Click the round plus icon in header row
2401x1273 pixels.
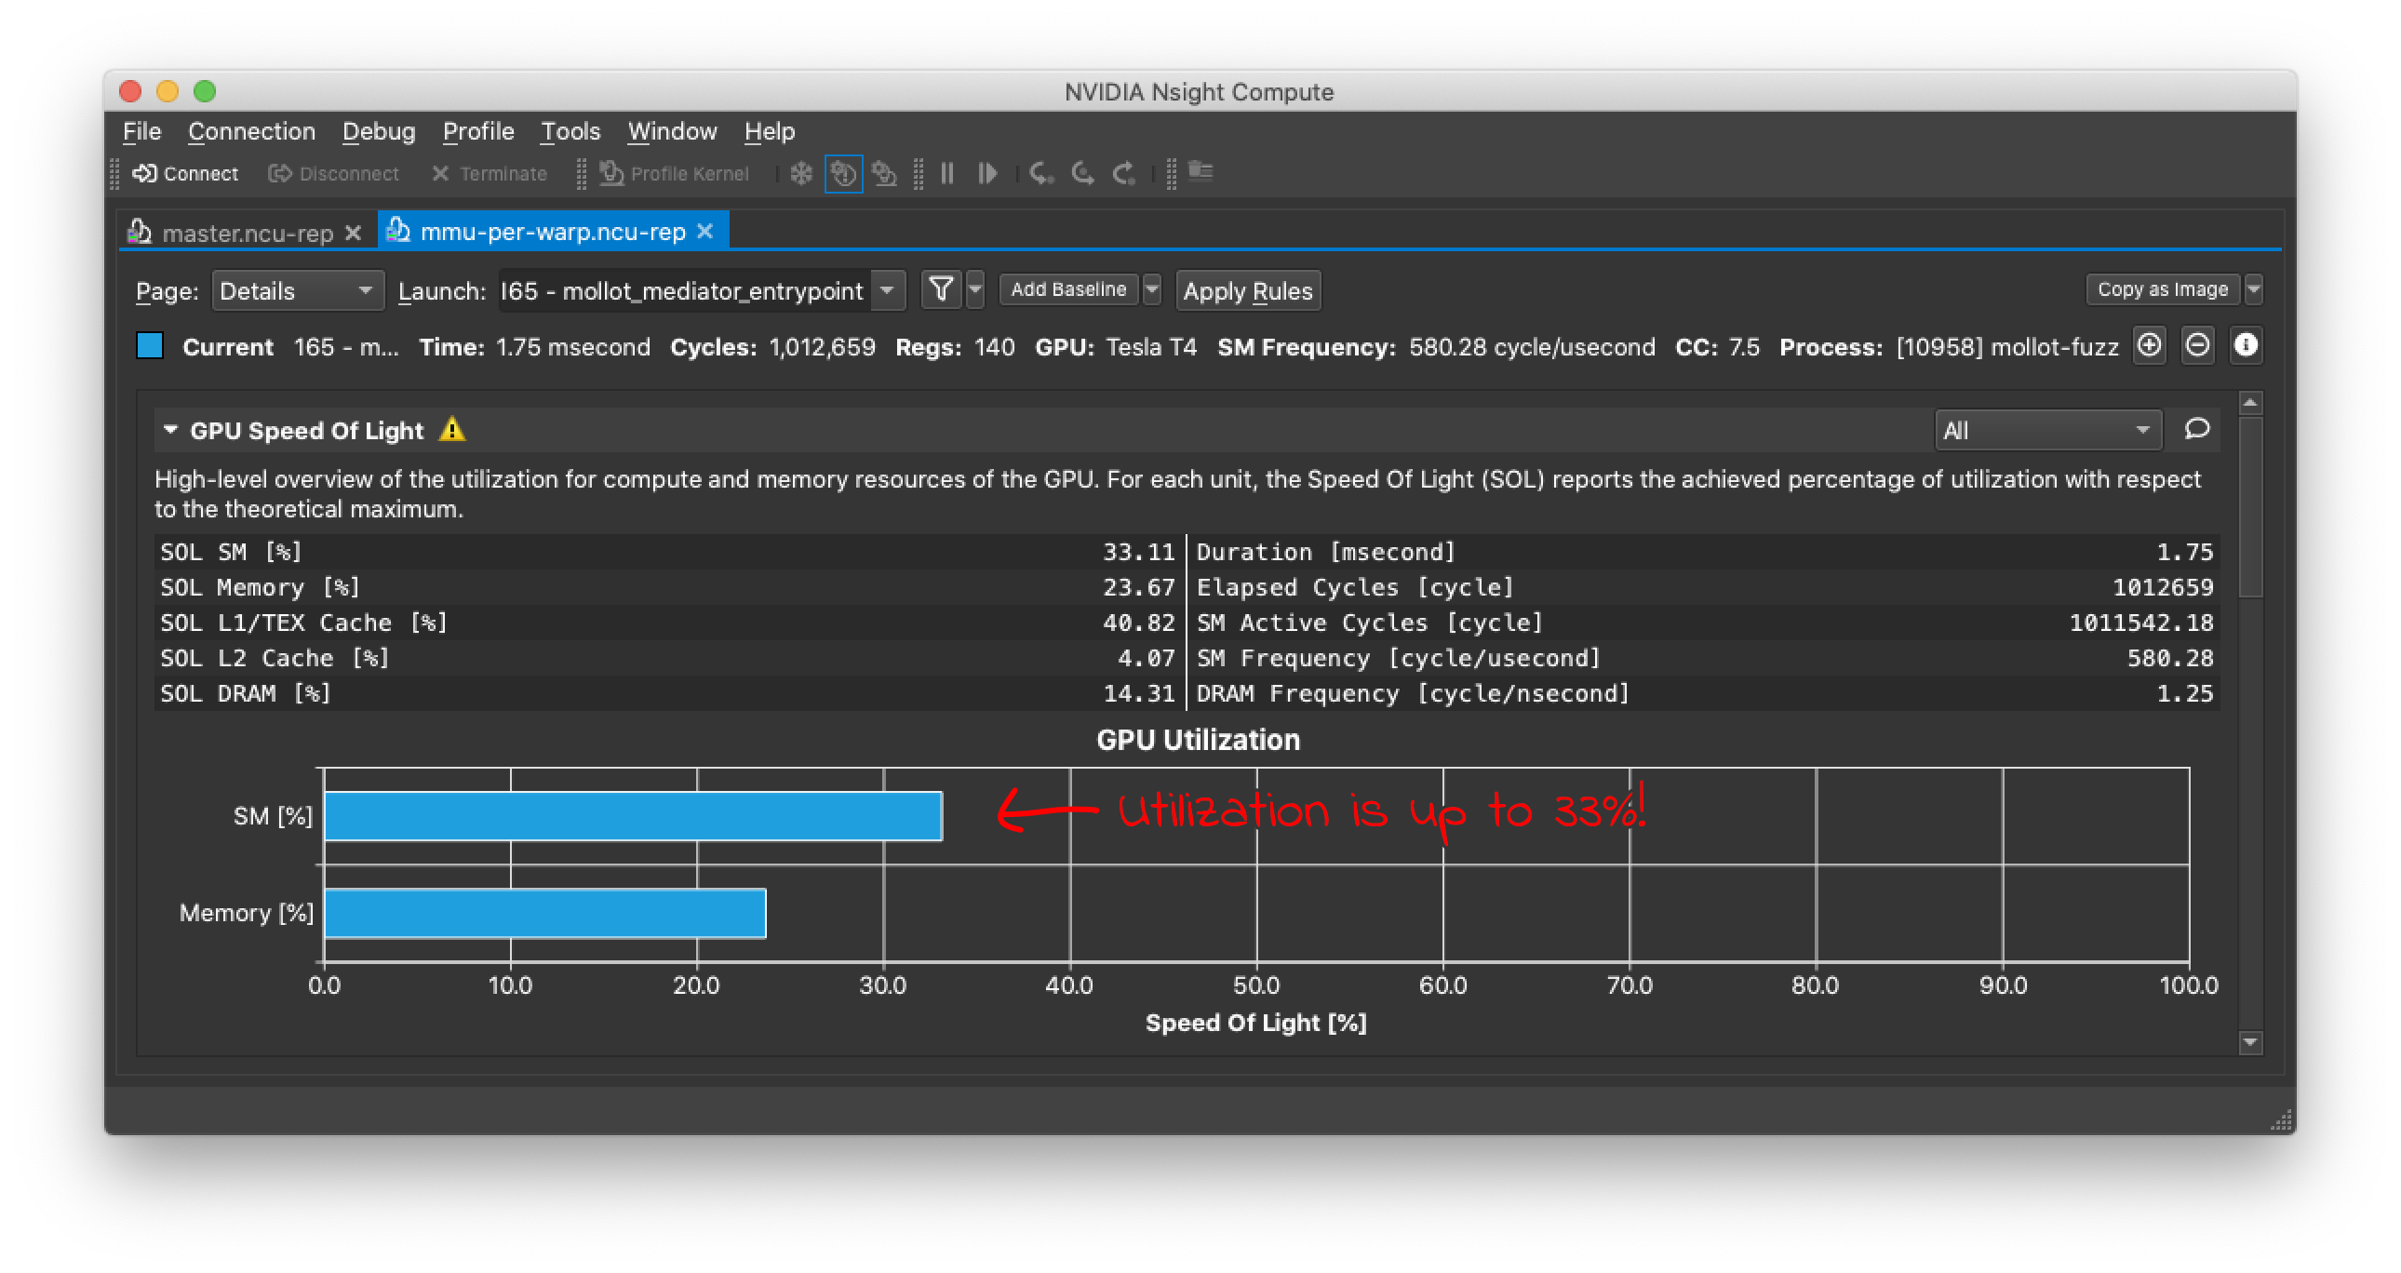click(2150, 346)
